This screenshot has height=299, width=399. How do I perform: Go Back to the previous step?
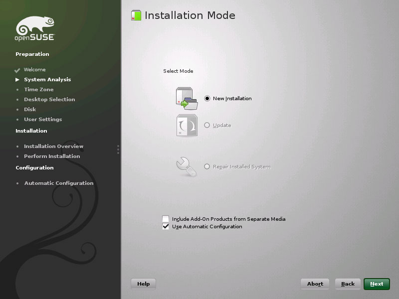pos(348,284)
